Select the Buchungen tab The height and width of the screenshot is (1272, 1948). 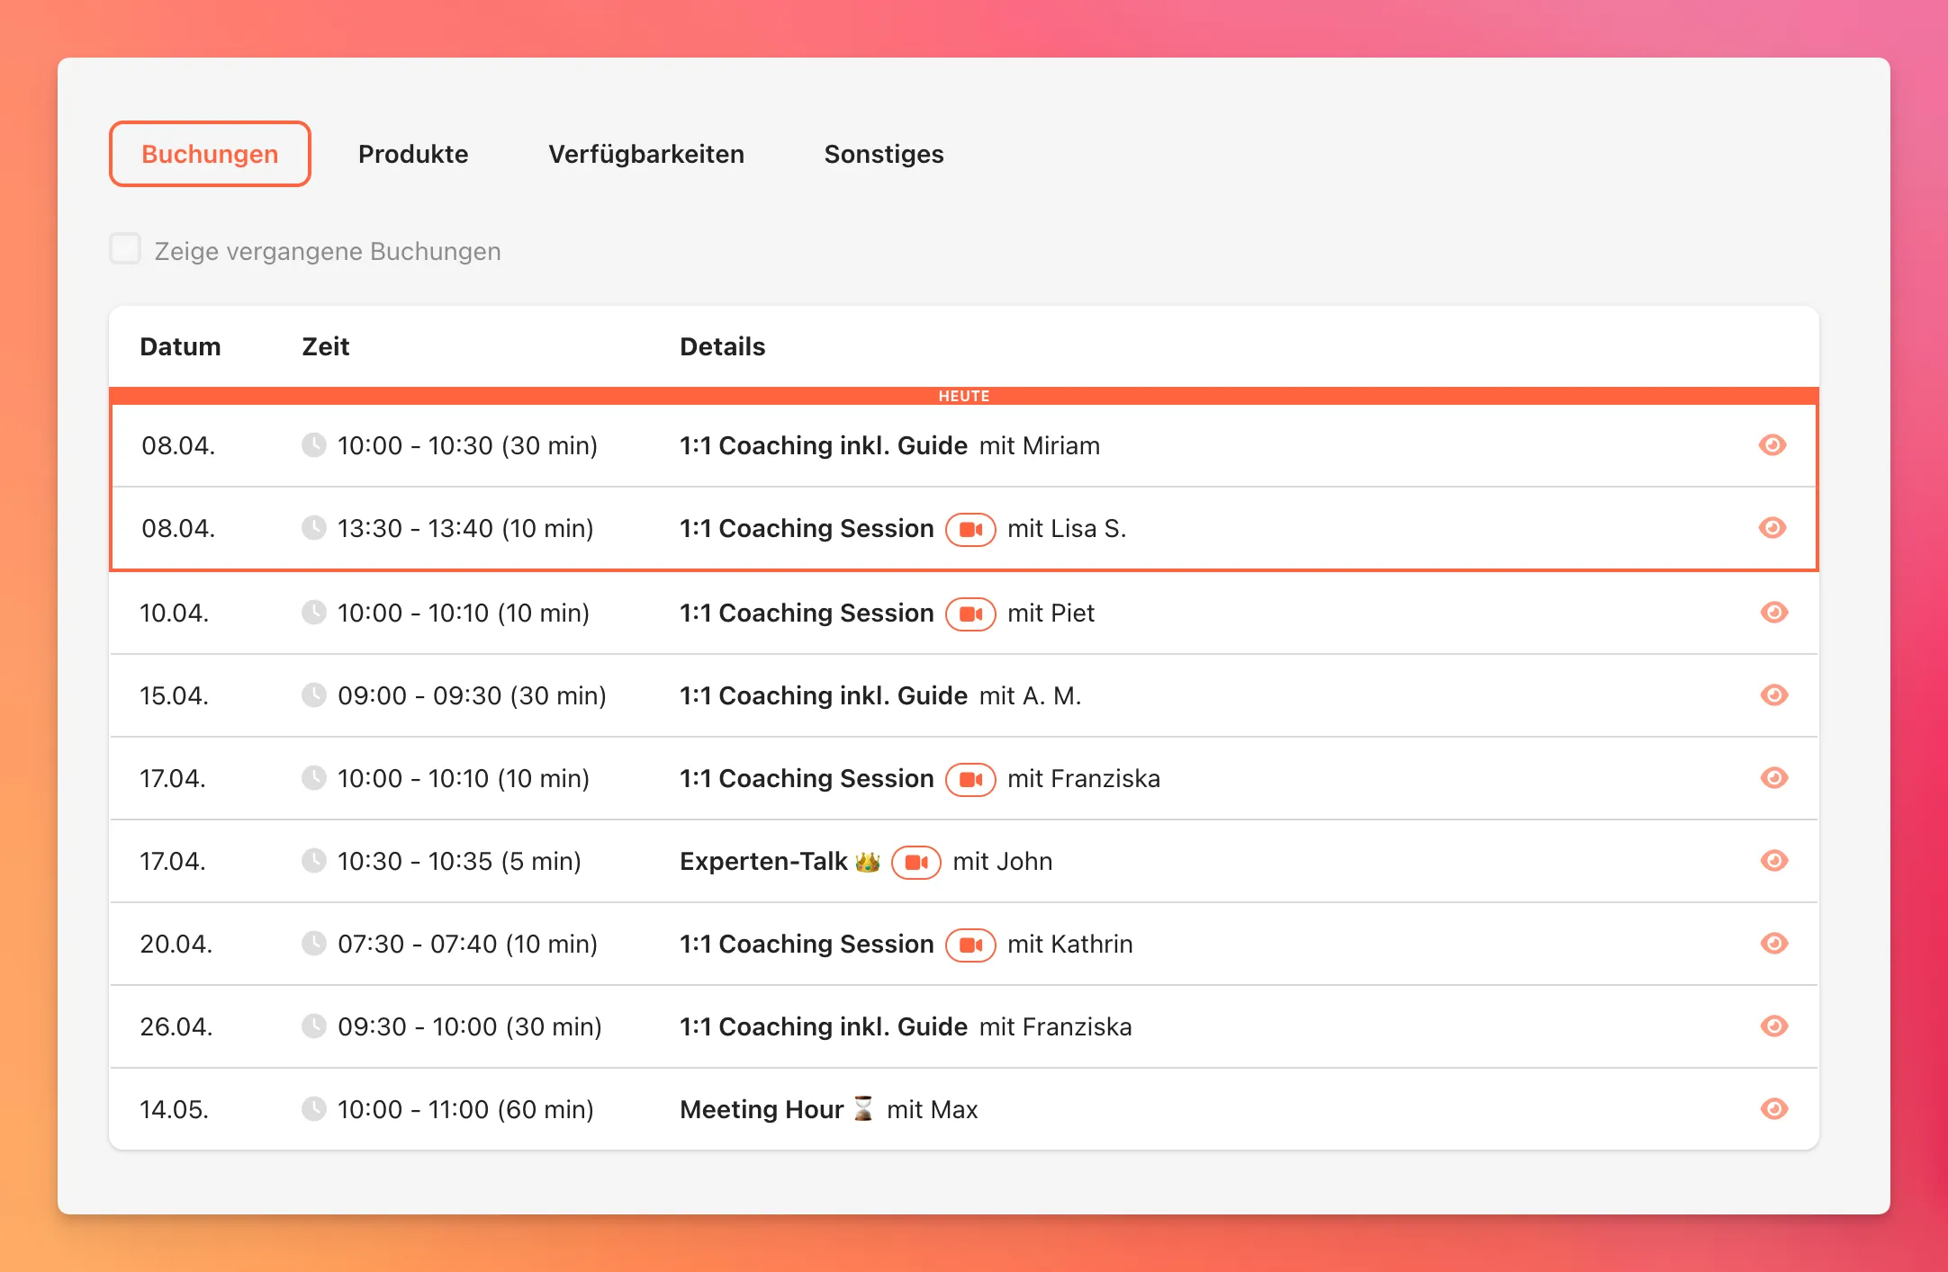pos(210,154)
